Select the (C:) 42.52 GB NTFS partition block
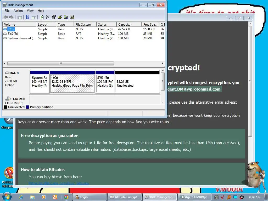Image resolution: width=268 pixels, height=201 pixels. tap(72, 82)
